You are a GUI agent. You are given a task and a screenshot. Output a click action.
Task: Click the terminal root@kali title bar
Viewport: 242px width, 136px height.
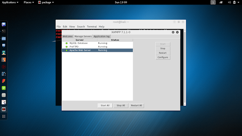tap(121, 22)
